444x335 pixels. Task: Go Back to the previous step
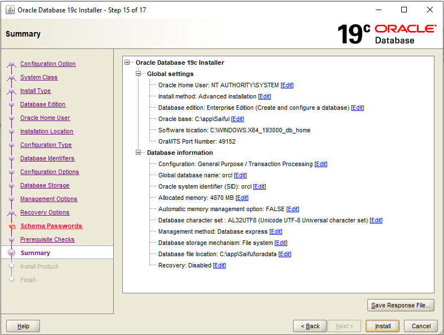pyautogui.click(x=310, y=326)
